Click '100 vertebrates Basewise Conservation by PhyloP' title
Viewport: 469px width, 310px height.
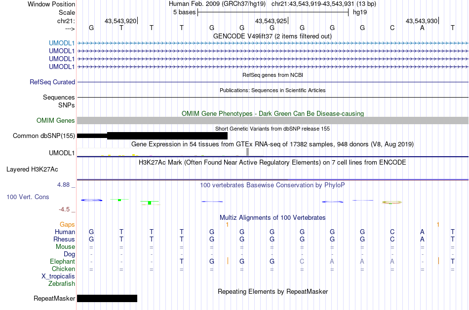pyautogui.click(x=273, y=185)
